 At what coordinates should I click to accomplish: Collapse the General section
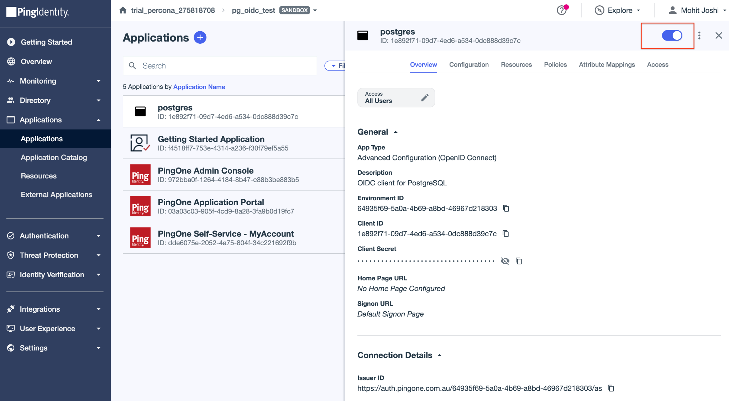[395, 132]
